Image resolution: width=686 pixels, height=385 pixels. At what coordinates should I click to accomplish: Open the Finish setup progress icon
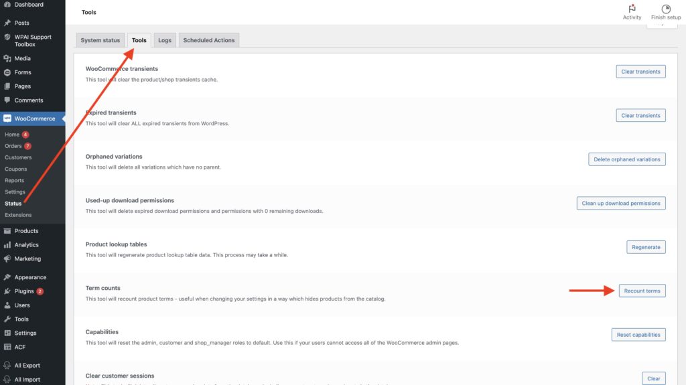[665, 9]
